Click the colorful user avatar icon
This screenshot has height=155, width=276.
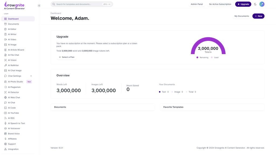(x=262, y=4)
